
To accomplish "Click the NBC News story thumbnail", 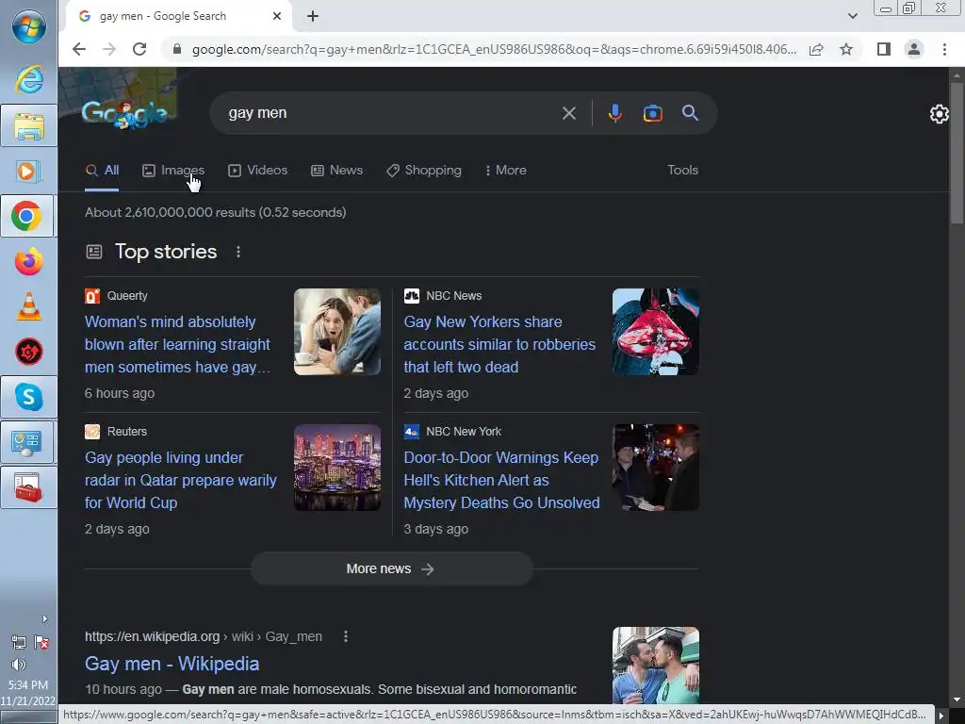I will coord(656,332).
